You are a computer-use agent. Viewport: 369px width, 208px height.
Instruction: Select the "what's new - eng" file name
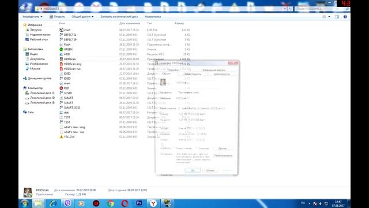(74, 127)
